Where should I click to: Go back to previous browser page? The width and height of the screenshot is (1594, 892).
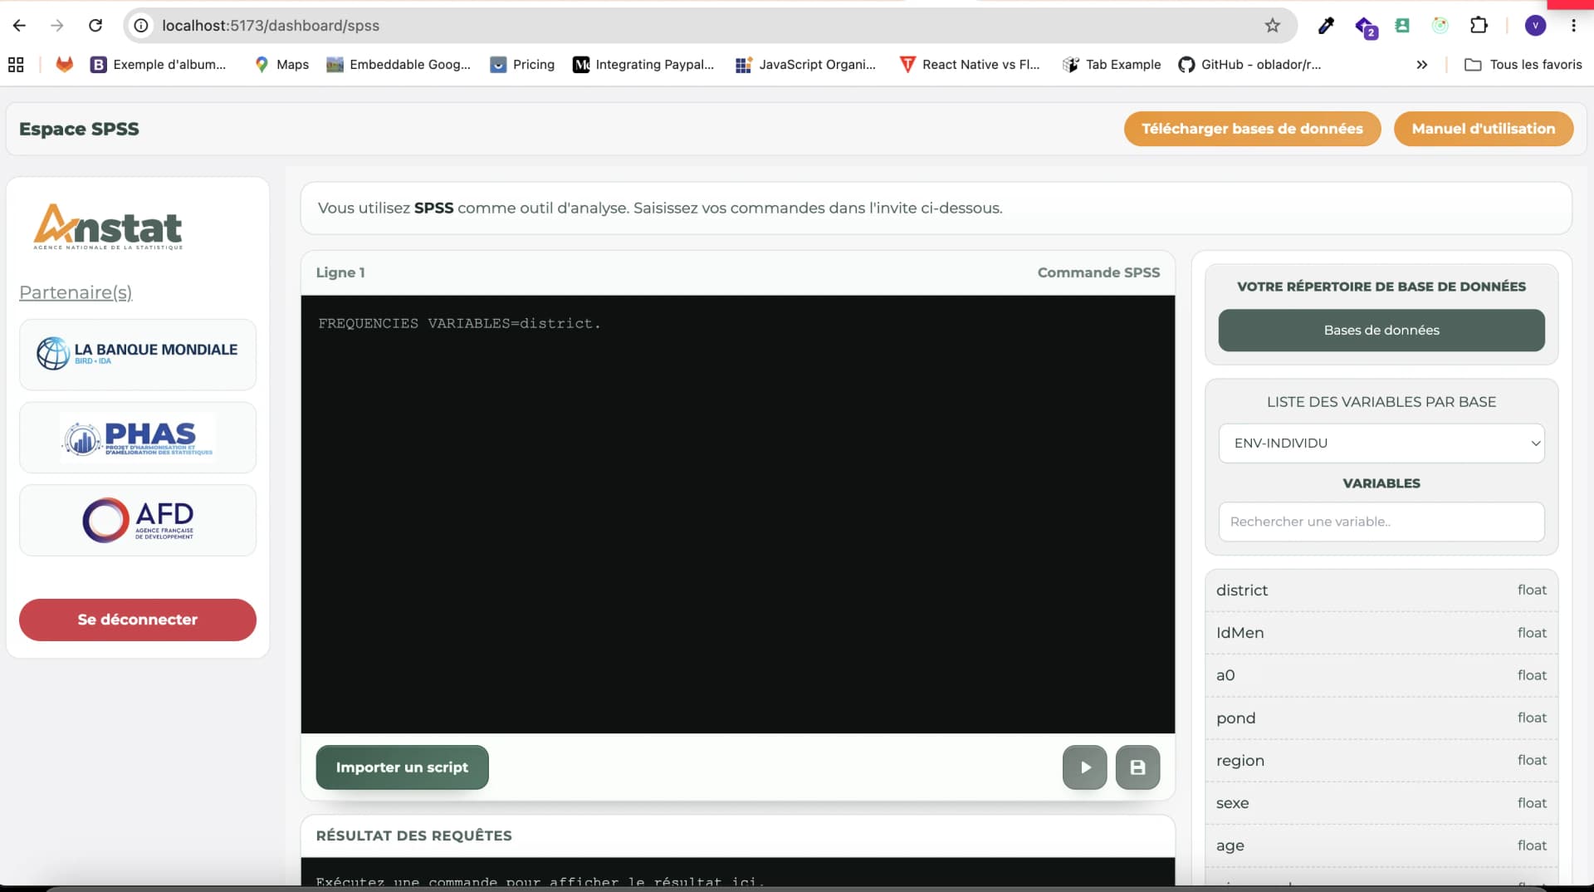[19, 26]
